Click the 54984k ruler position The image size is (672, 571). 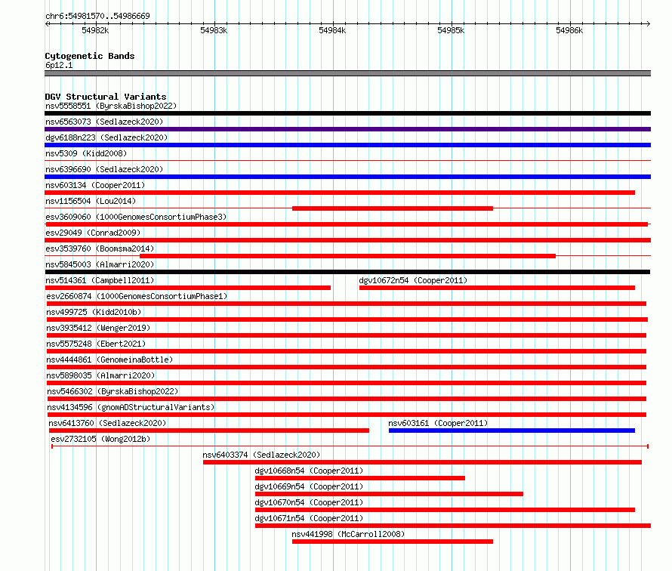tap(332, 30)
